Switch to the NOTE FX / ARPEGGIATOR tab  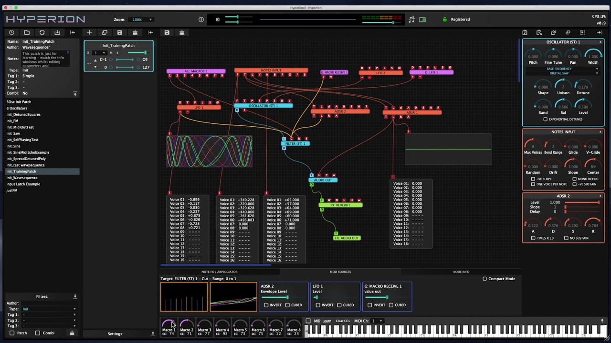(219, 272)
